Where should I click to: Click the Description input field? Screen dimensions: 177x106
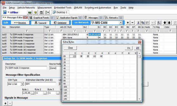click(x=26, y=68)
